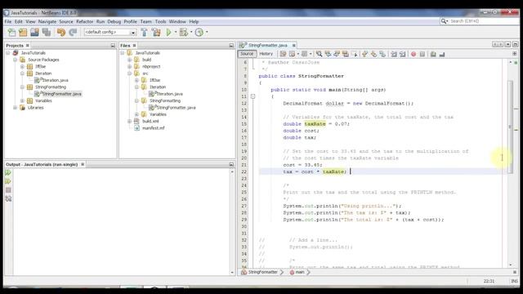Open the Tools menu
Viewport: 523px width, 294px height.
160,21
